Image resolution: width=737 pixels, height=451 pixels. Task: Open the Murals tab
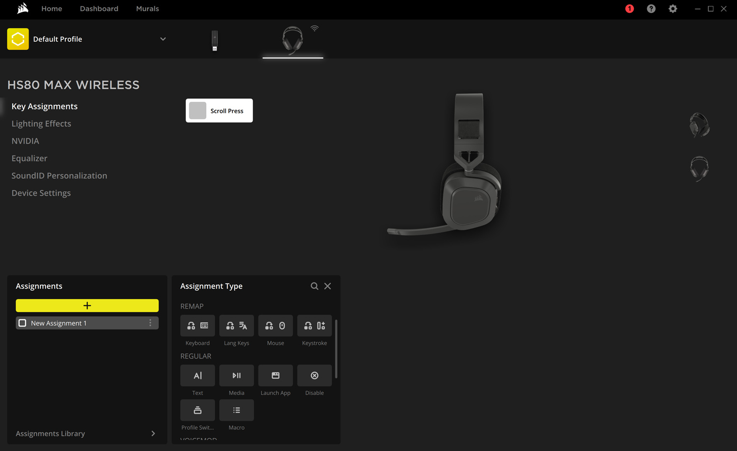point(147,9)
